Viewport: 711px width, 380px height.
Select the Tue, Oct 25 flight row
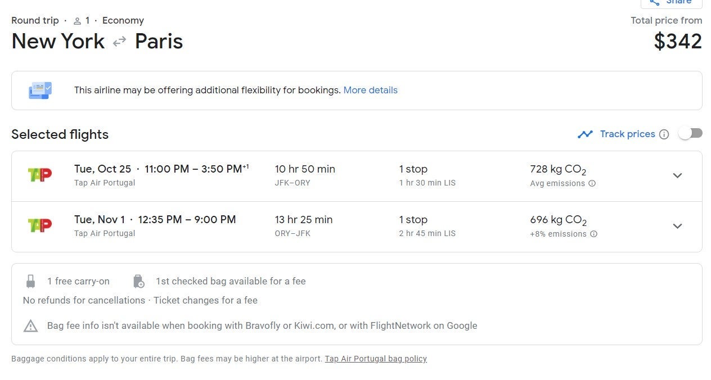coord(337,175)
